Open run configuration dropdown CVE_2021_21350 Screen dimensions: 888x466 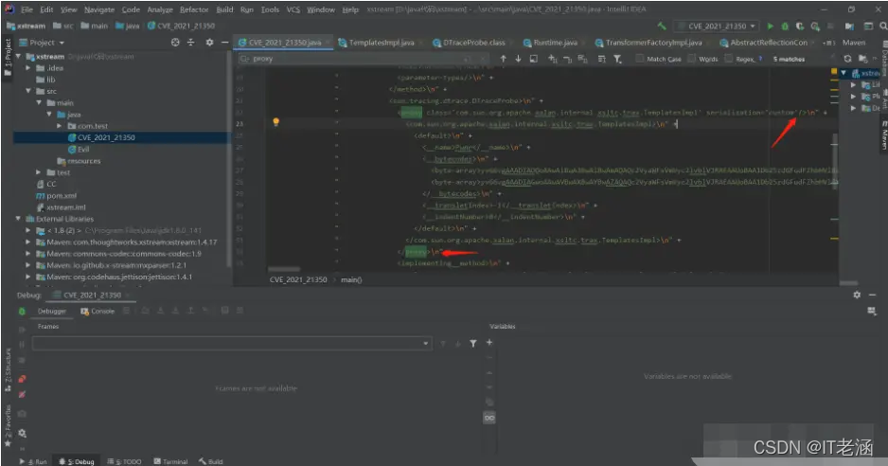click(x=717, y=27)
